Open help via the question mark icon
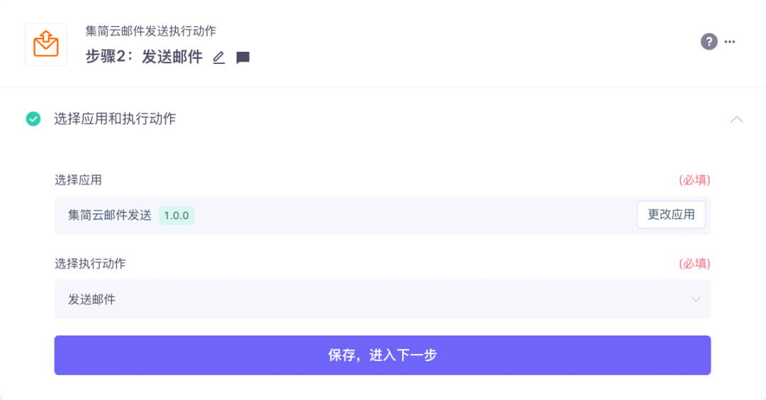Image resolution: width=766 pixels, height=400 pixels. coord(709,41)
